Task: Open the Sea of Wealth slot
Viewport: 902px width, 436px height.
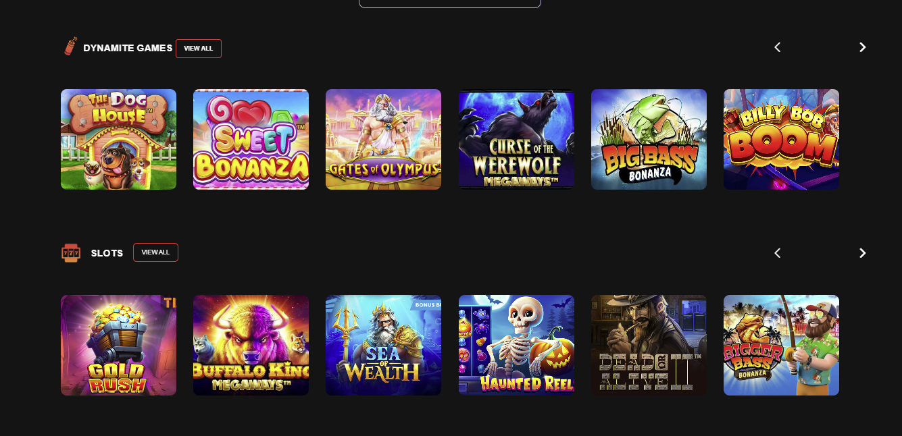Action: (x=383, y=345)
